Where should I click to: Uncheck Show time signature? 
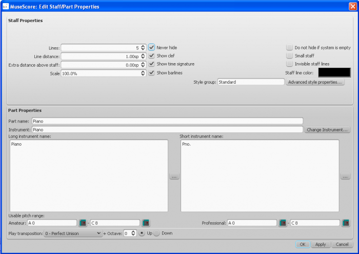(151, 64)
